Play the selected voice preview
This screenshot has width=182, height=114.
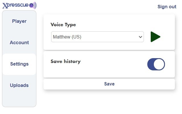pyautogui.click(x=155, y=37)
